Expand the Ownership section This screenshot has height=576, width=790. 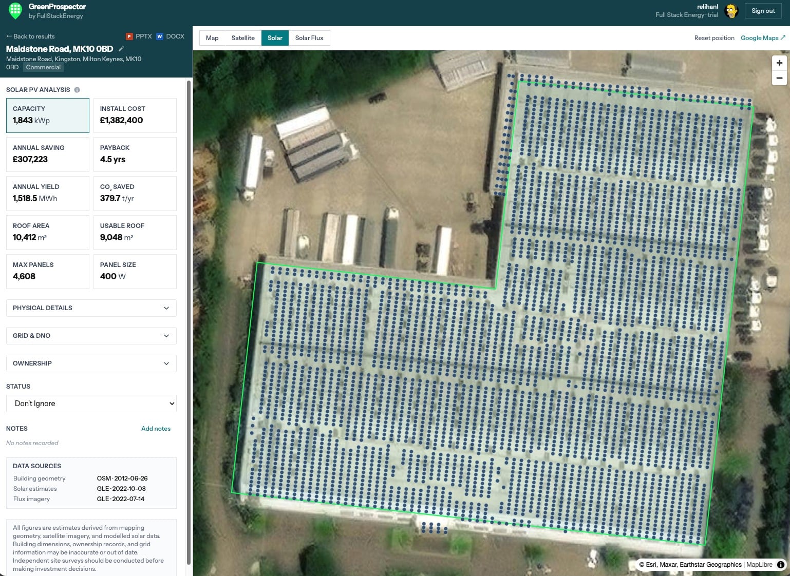coord(91,363)
